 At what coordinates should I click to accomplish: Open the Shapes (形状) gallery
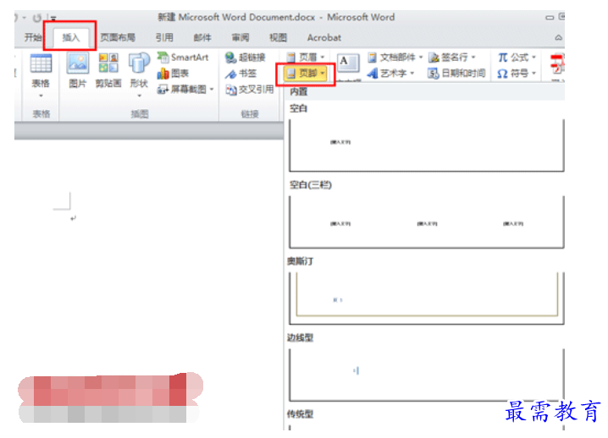pyautogui.click(x=139, y=74)
